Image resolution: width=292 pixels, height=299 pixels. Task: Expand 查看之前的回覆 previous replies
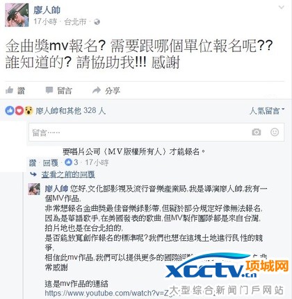tap(68, 175)
